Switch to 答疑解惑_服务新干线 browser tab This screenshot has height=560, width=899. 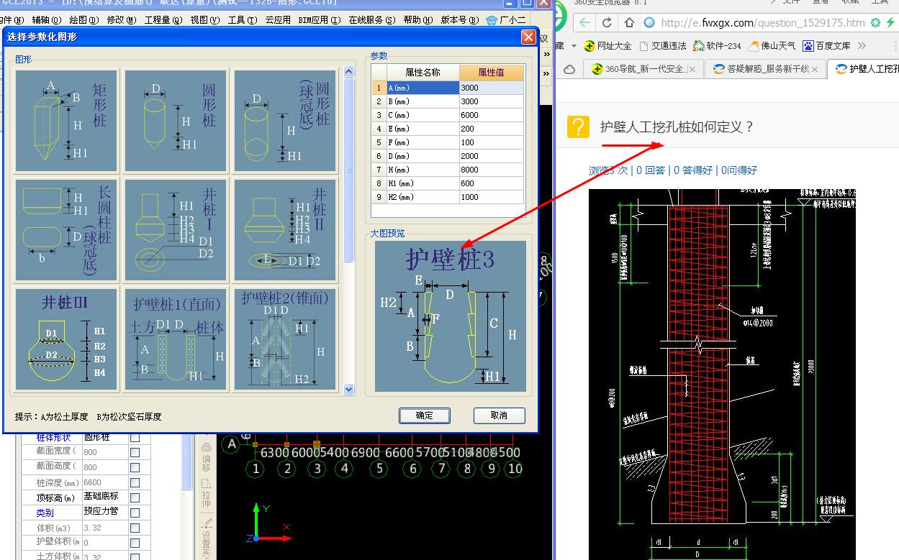click(766, 69)
